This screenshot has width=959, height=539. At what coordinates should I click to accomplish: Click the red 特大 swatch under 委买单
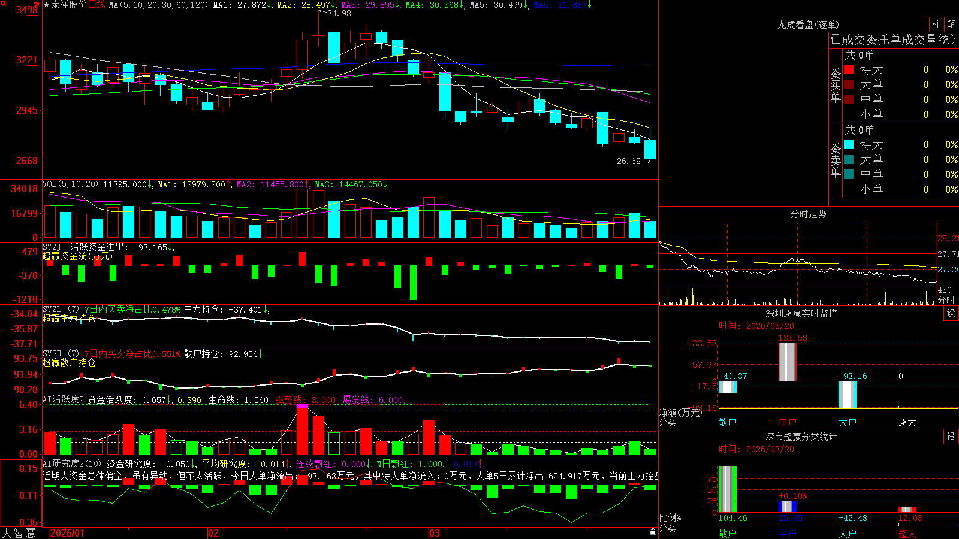(x=849, y=69)
